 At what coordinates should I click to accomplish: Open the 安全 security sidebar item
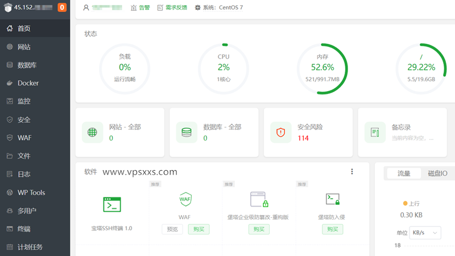click(35, 119)
